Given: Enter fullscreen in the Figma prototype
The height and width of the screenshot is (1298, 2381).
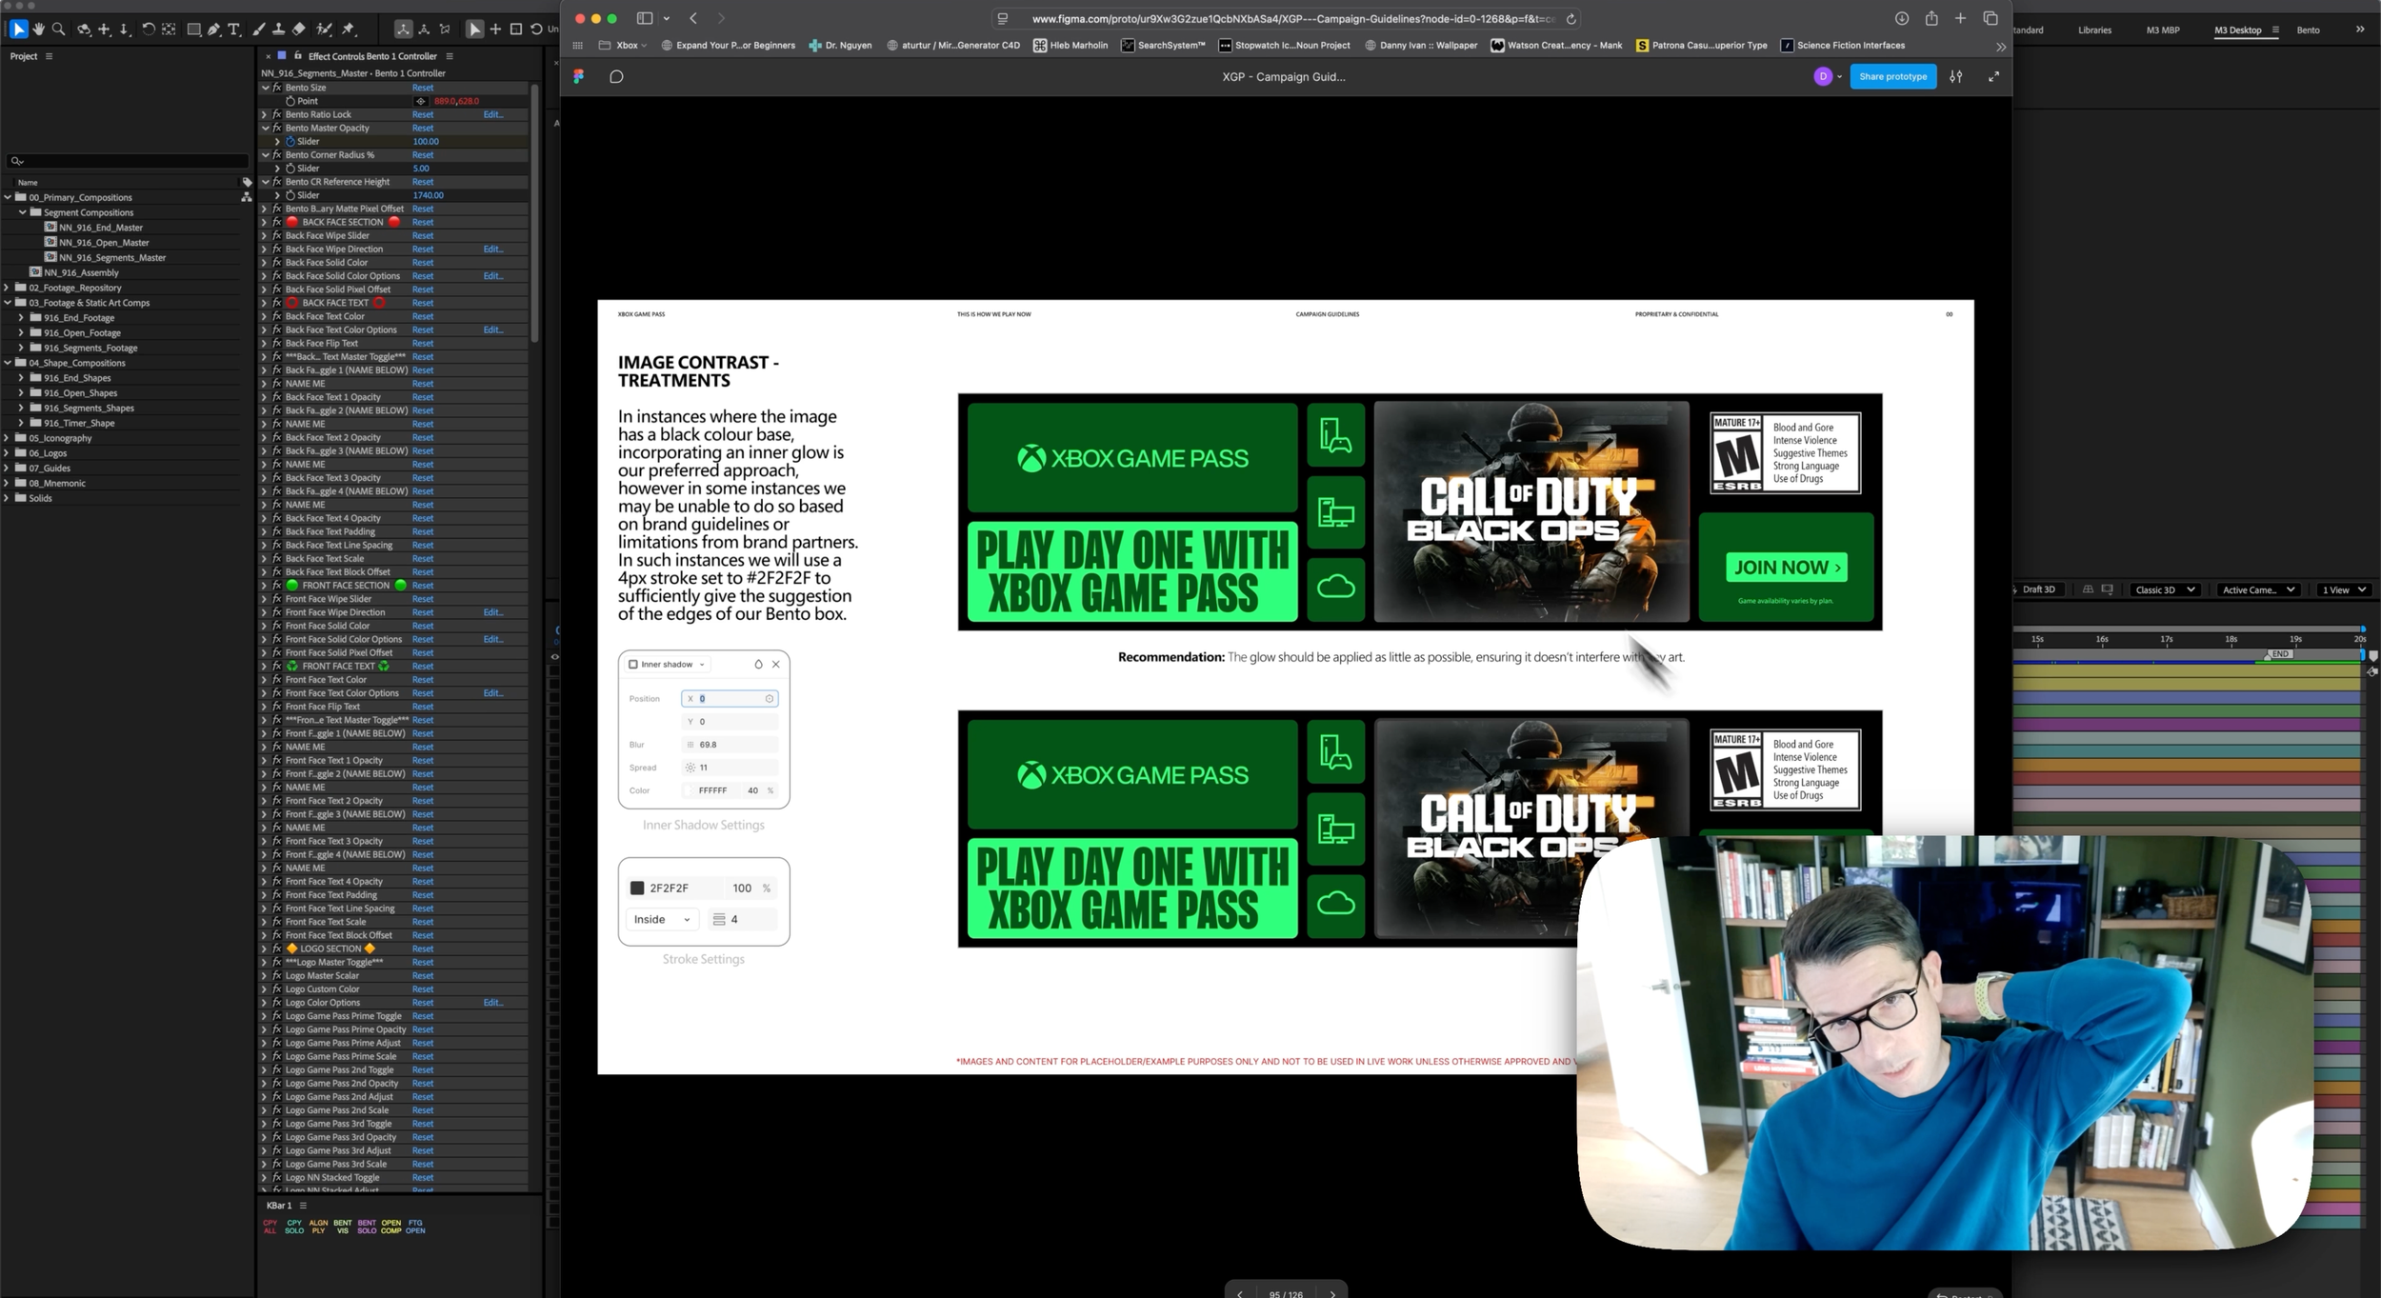Looking at the screenshot, I should 1993,76.
